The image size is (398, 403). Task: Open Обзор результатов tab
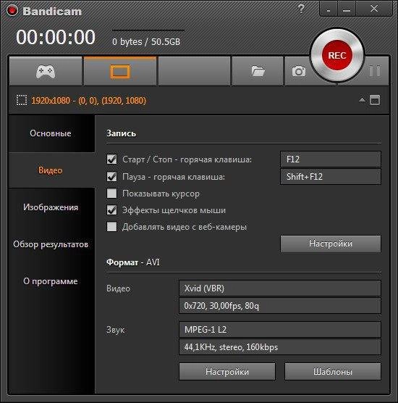pyautogui.click(x=51, y=244)
